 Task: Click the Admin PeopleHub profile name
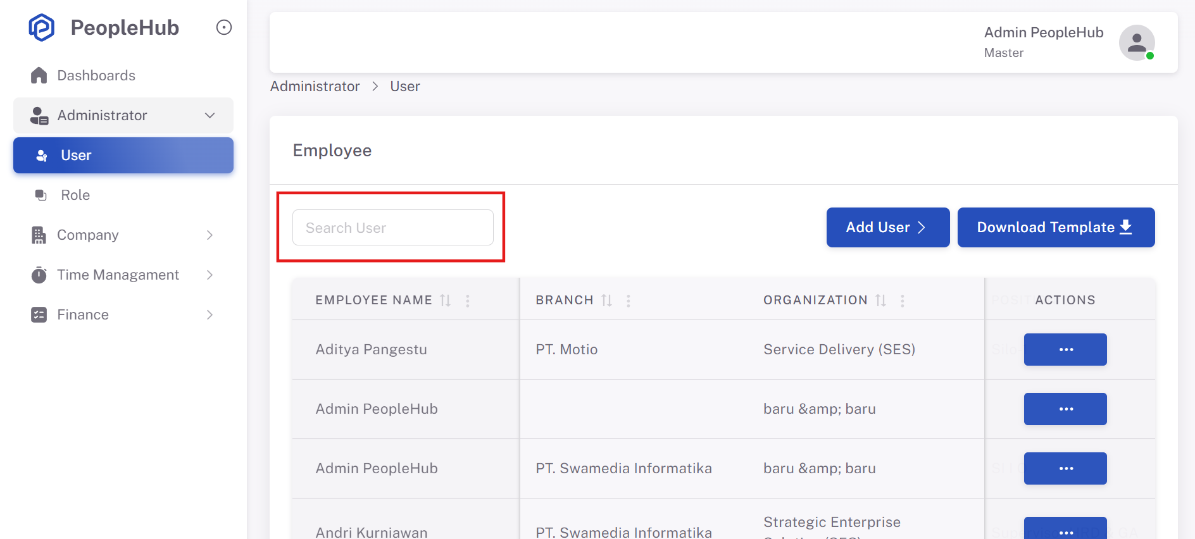point(1044,32)
